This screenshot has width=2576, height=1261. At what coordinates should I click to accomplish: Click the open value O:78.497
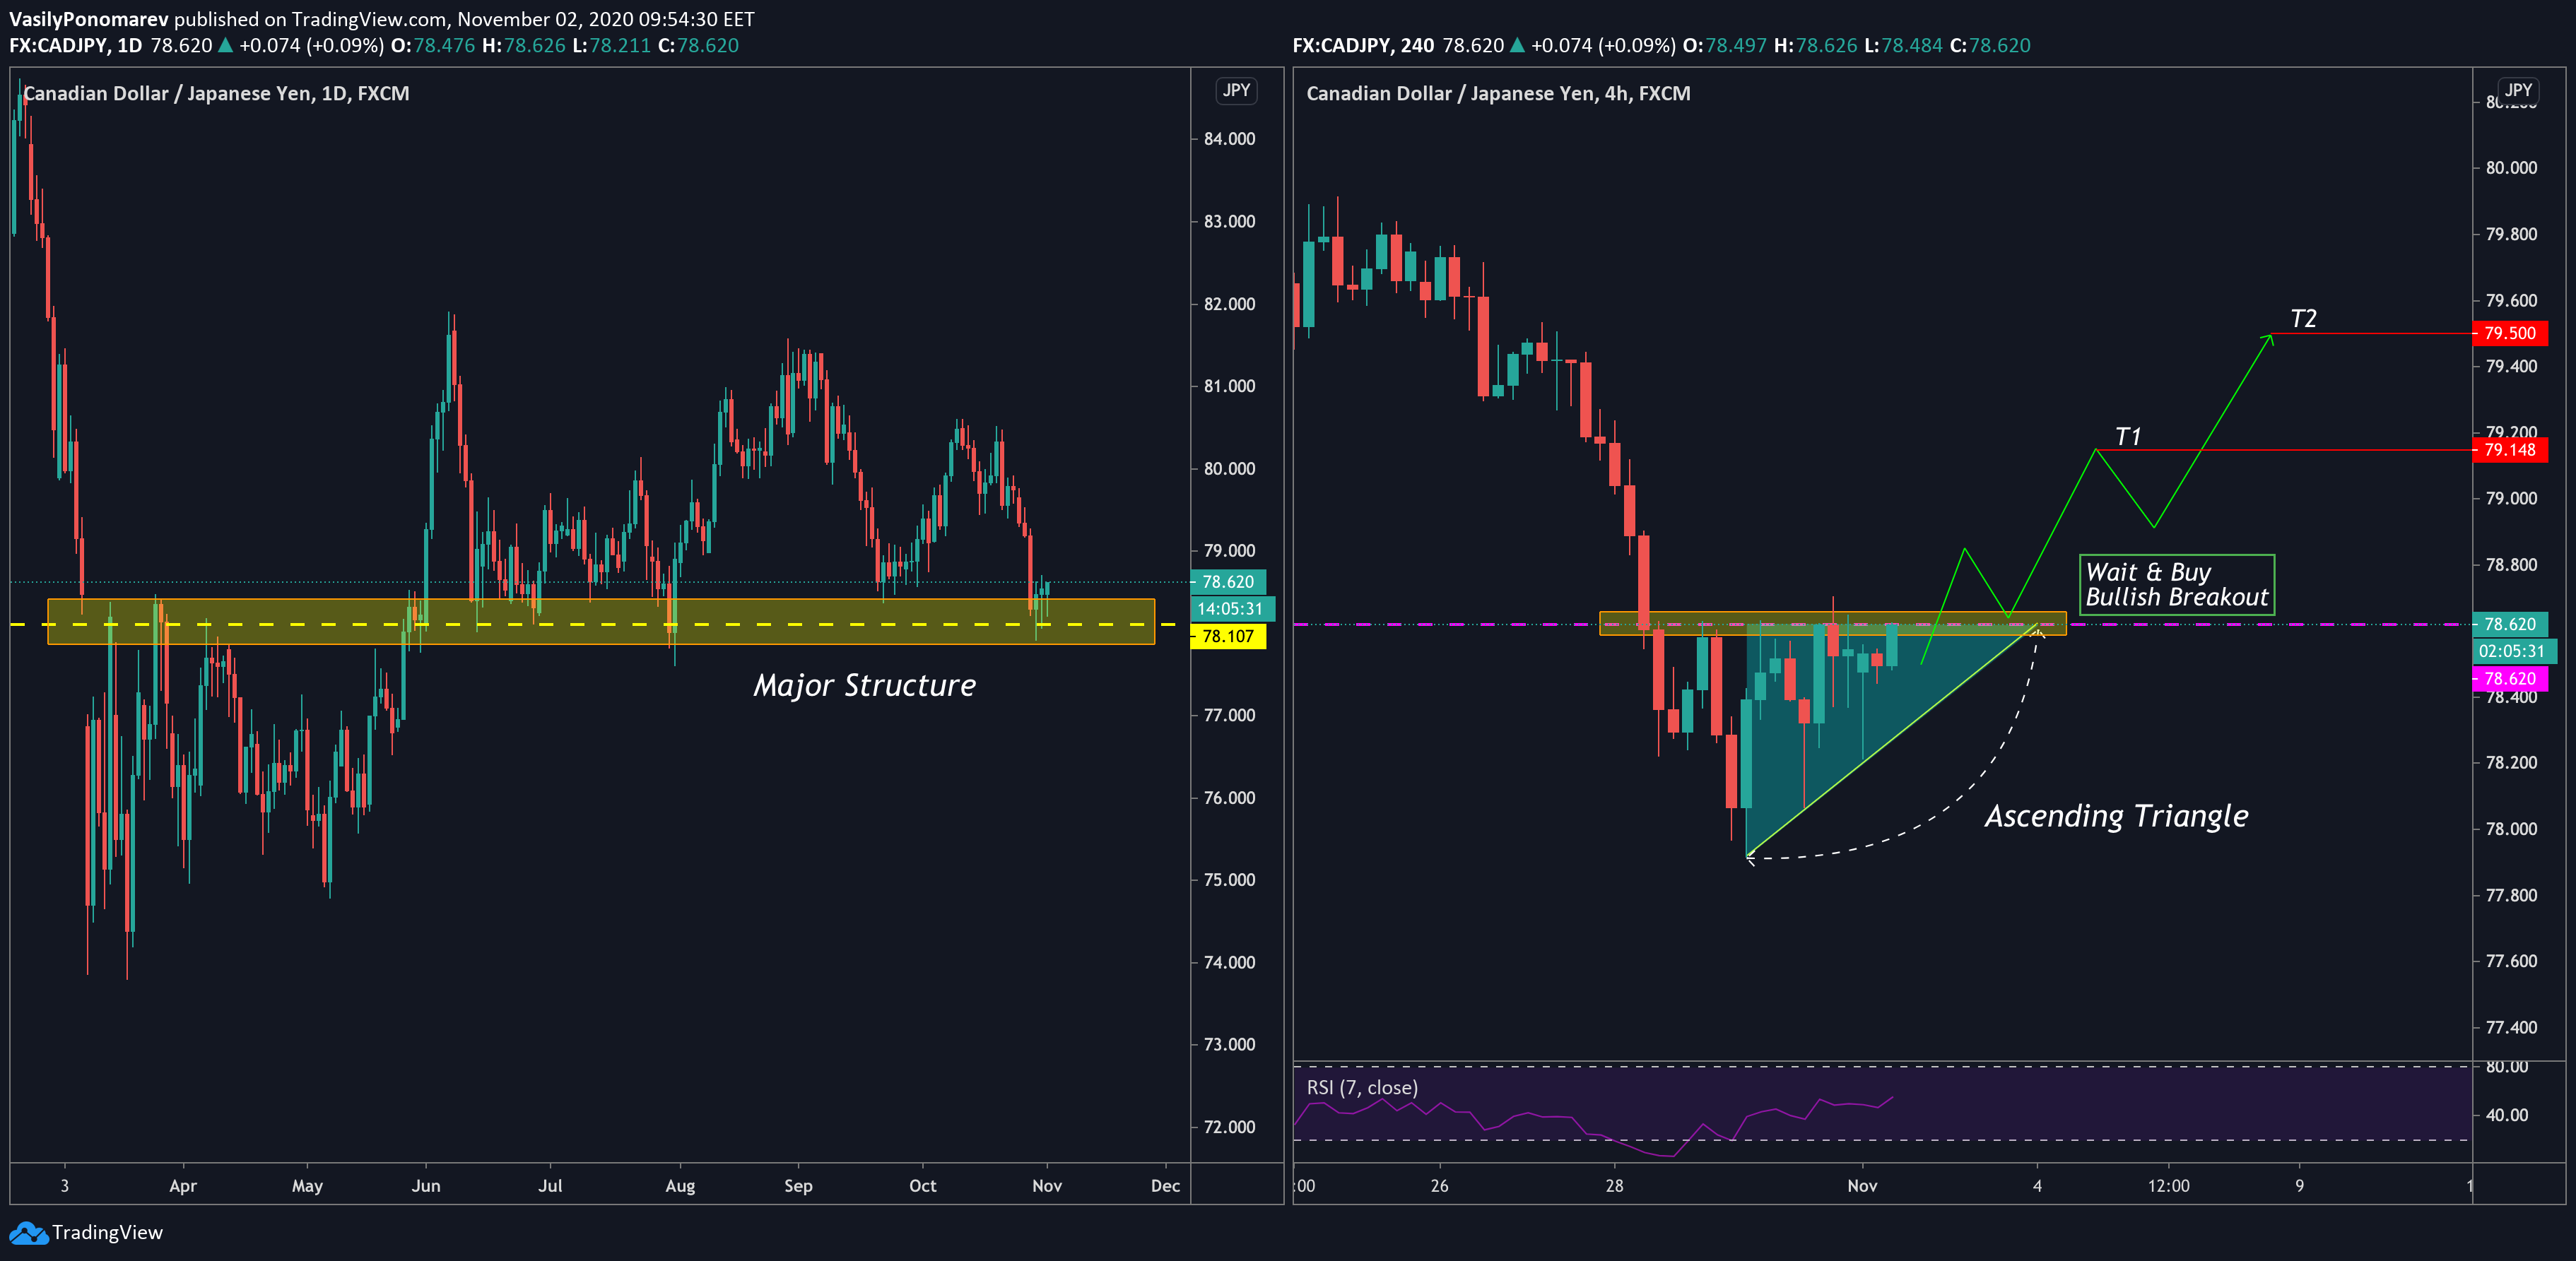1725,46
